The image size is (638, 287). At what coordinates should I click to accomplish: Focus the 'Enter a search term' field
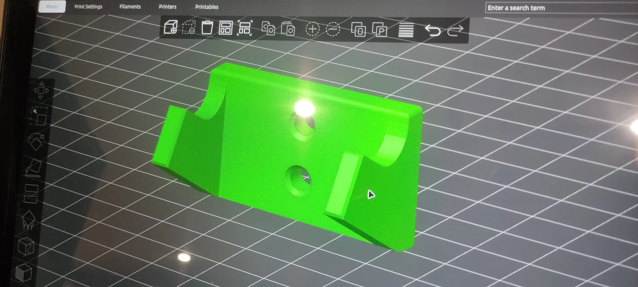[561, 8]
